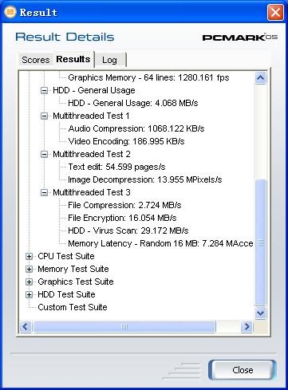Viewport: 288px width, 390px height.
Task: Click the orange Result title bar icon
Action: (10, 12)
